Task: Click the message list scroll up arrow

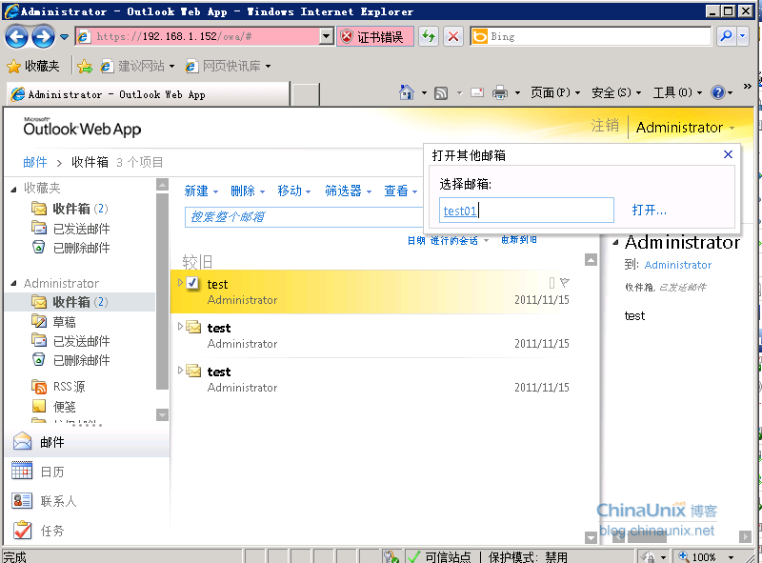Action: click(591, 260)
